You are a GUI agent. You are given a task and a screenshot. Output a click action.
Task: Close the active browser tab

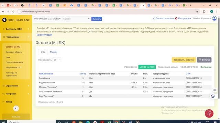coord(143,5)
